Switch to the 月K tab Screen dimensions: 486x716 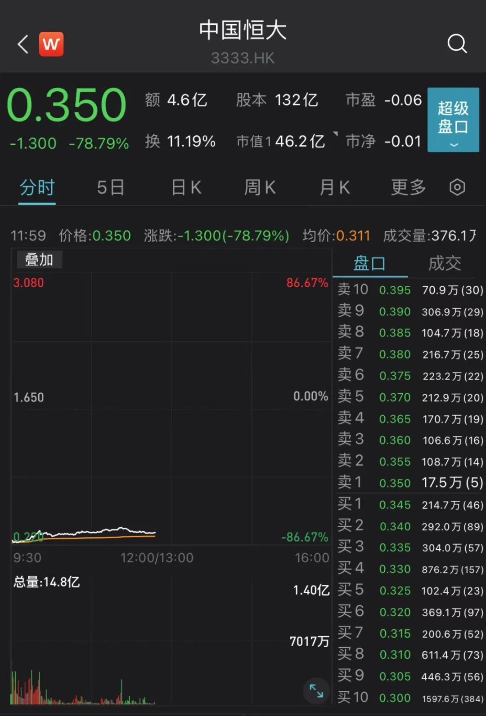334,187
